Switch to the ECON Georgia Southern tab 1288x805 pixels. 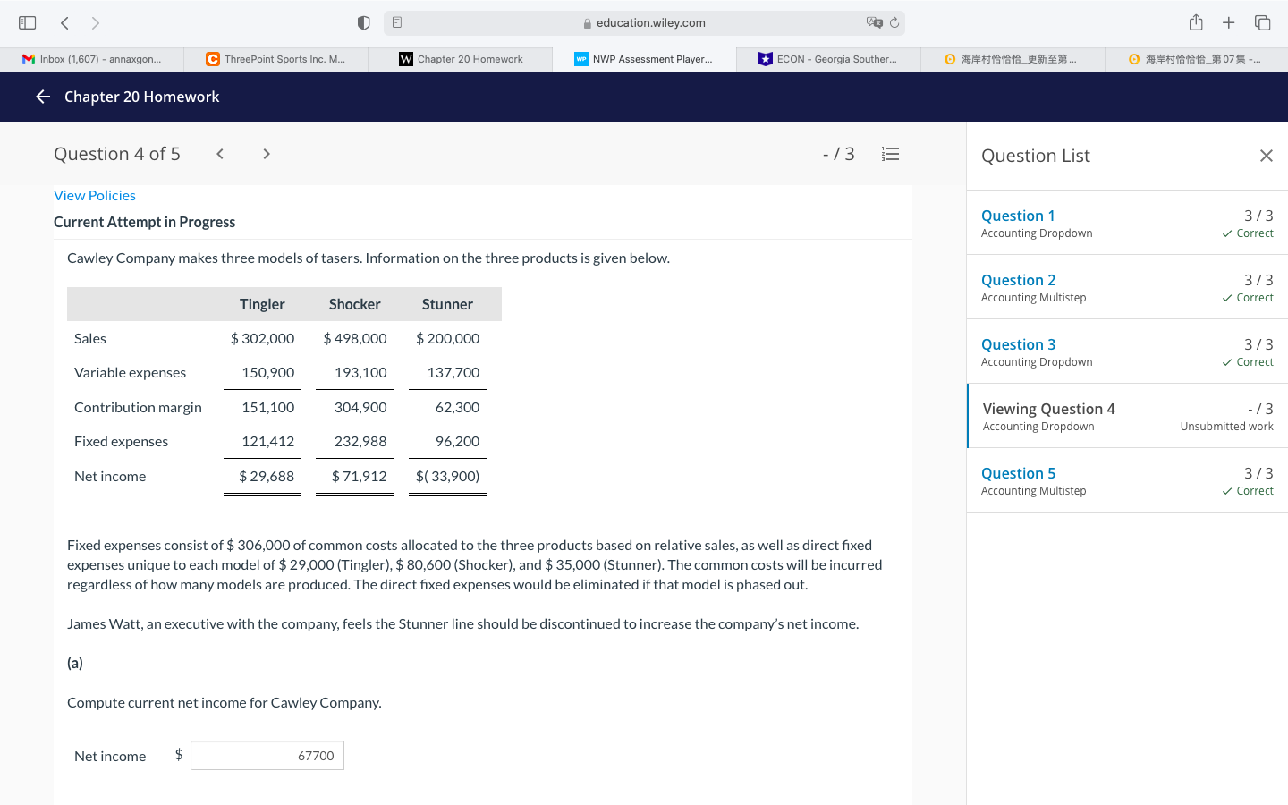(827, 58)
